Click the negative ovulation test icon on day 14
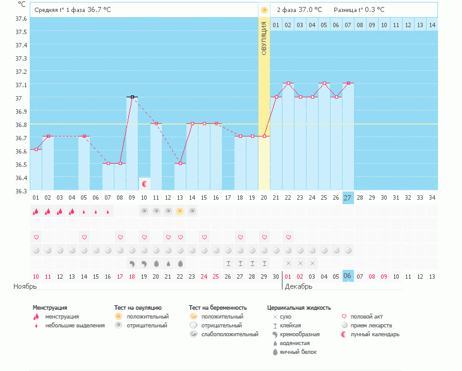The image size is (462, 371). pyautogui.click(x=192, y=211)
